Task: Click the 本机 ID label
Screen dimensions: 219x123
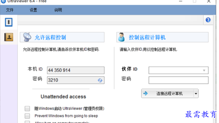Action: 35,69
